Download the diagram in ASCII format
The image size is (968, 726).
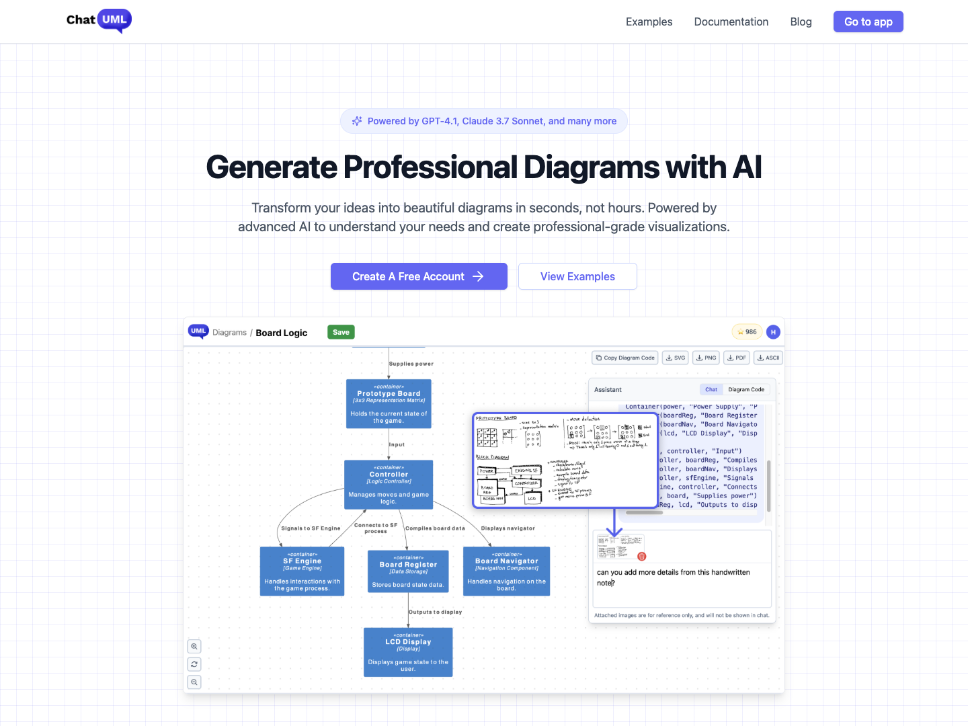pyautogui.click(x=768, y=357)
